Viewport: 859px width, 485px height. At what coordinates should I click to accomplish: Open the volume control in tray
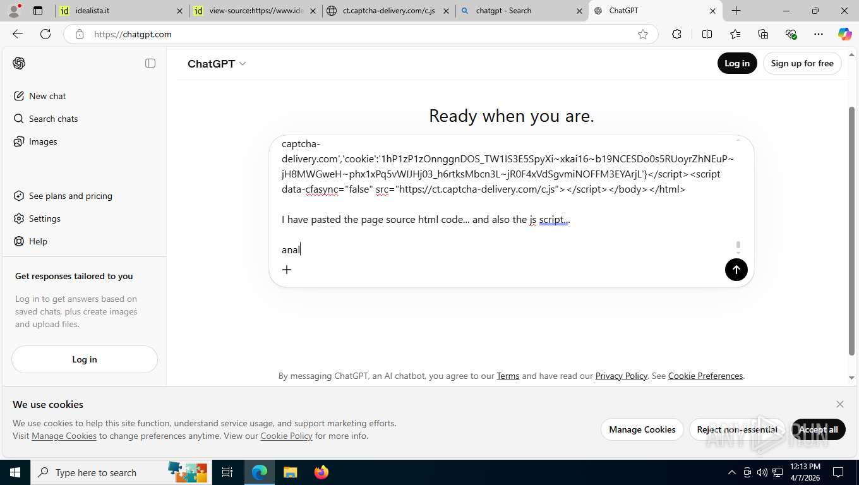point(762,472)
